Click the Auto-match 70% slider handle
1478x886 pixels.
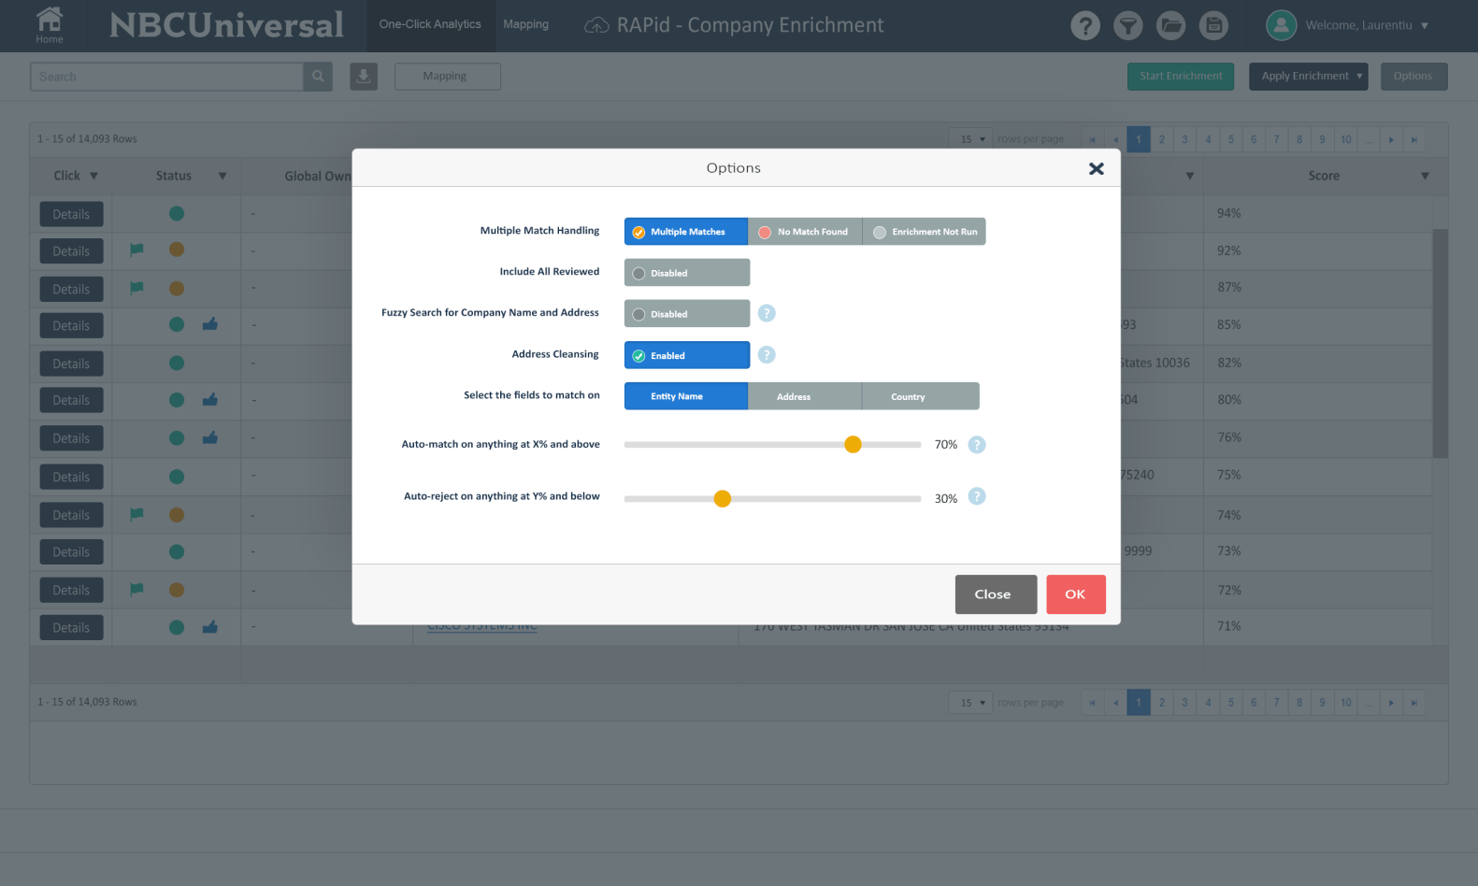tap(853, 445)
